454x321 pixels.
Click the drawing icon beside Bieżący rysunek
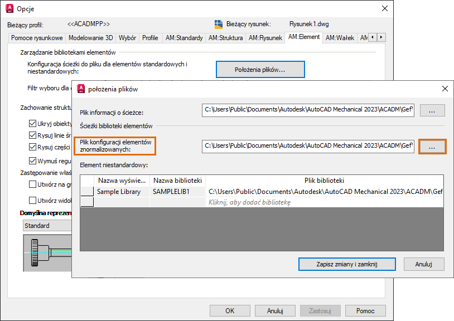[x=219, y=25]
